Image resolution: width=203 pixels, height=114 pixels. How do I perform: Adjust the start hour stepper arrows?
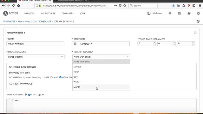coord(154,44)
